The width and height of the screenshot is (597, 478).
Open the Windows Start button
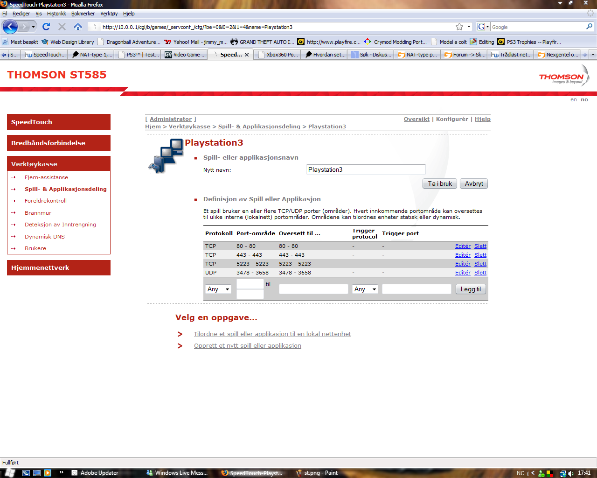tap(9, 472)
